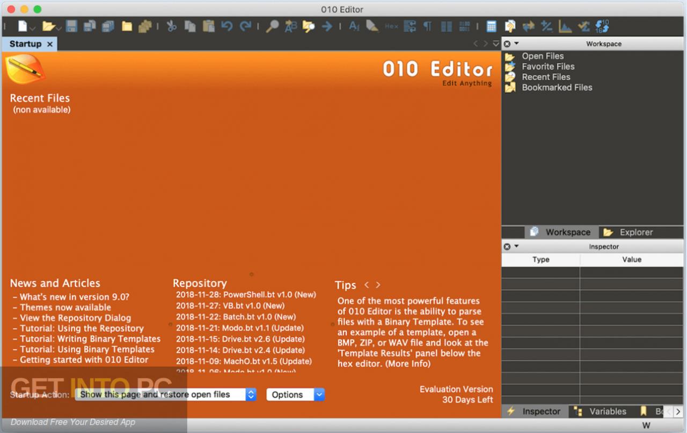The height and width of the screenshot is (433, 687).
Task: Click the Convert arrows toolbar icon
Action: pyautogui.click(x=529, y=26)
